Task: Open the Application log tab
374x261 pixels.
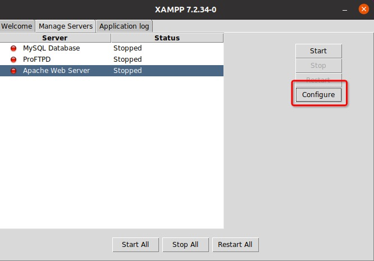Action: pyautogui.click(x=124, y=26)
